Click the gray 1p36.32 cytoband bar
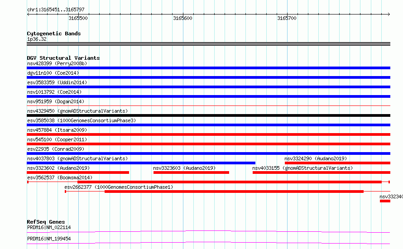Image resolution: width=403 pixels, height=249 pixels. [208, 44]
